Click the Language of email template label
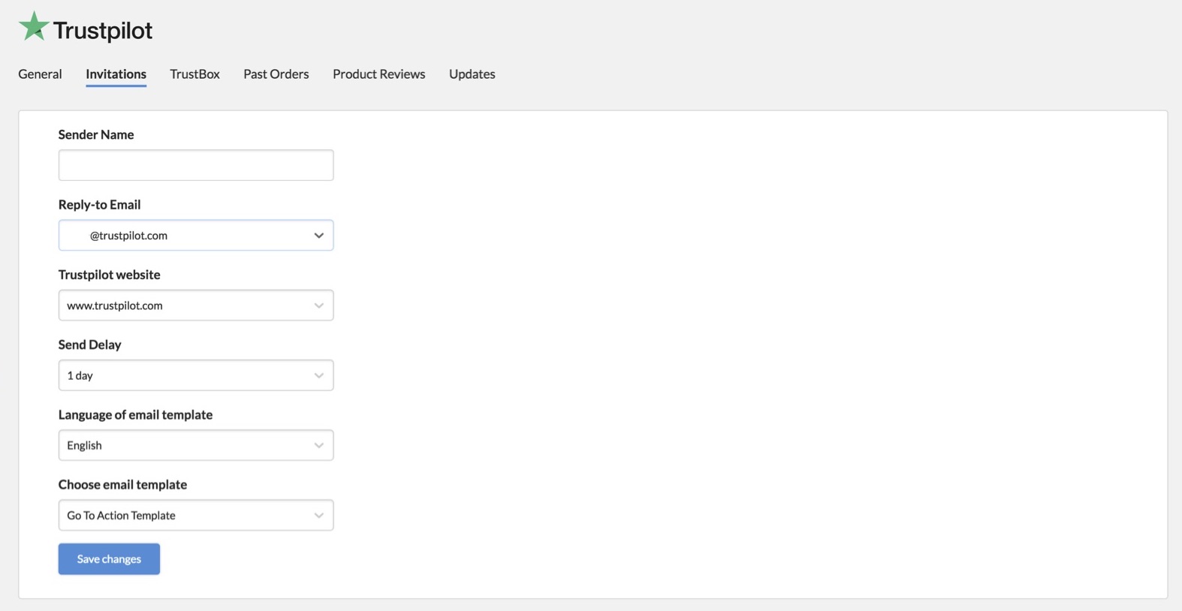Screen dimensions: 1182x611 tap(135, 414)
